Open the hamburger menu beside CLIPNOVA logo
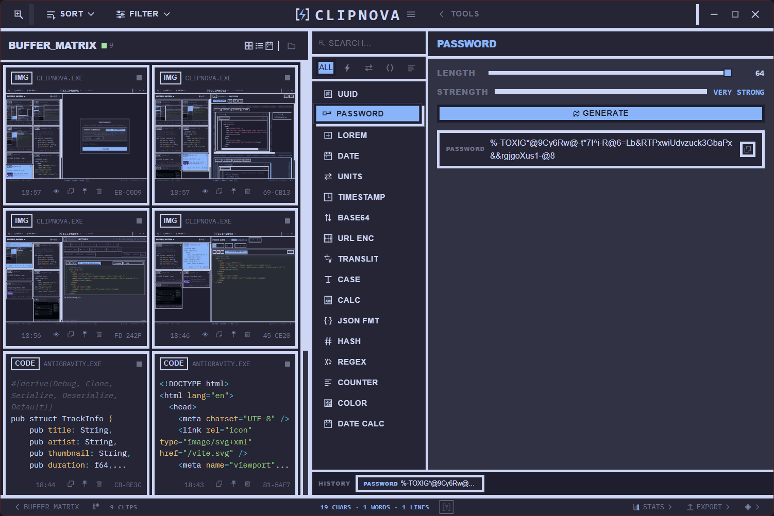This screenshot has height=516, width=774. (411, 14)
